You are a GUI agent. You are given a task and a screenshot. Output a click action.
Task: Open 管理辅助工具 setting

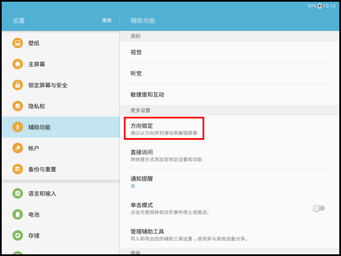tap(230, 235)
